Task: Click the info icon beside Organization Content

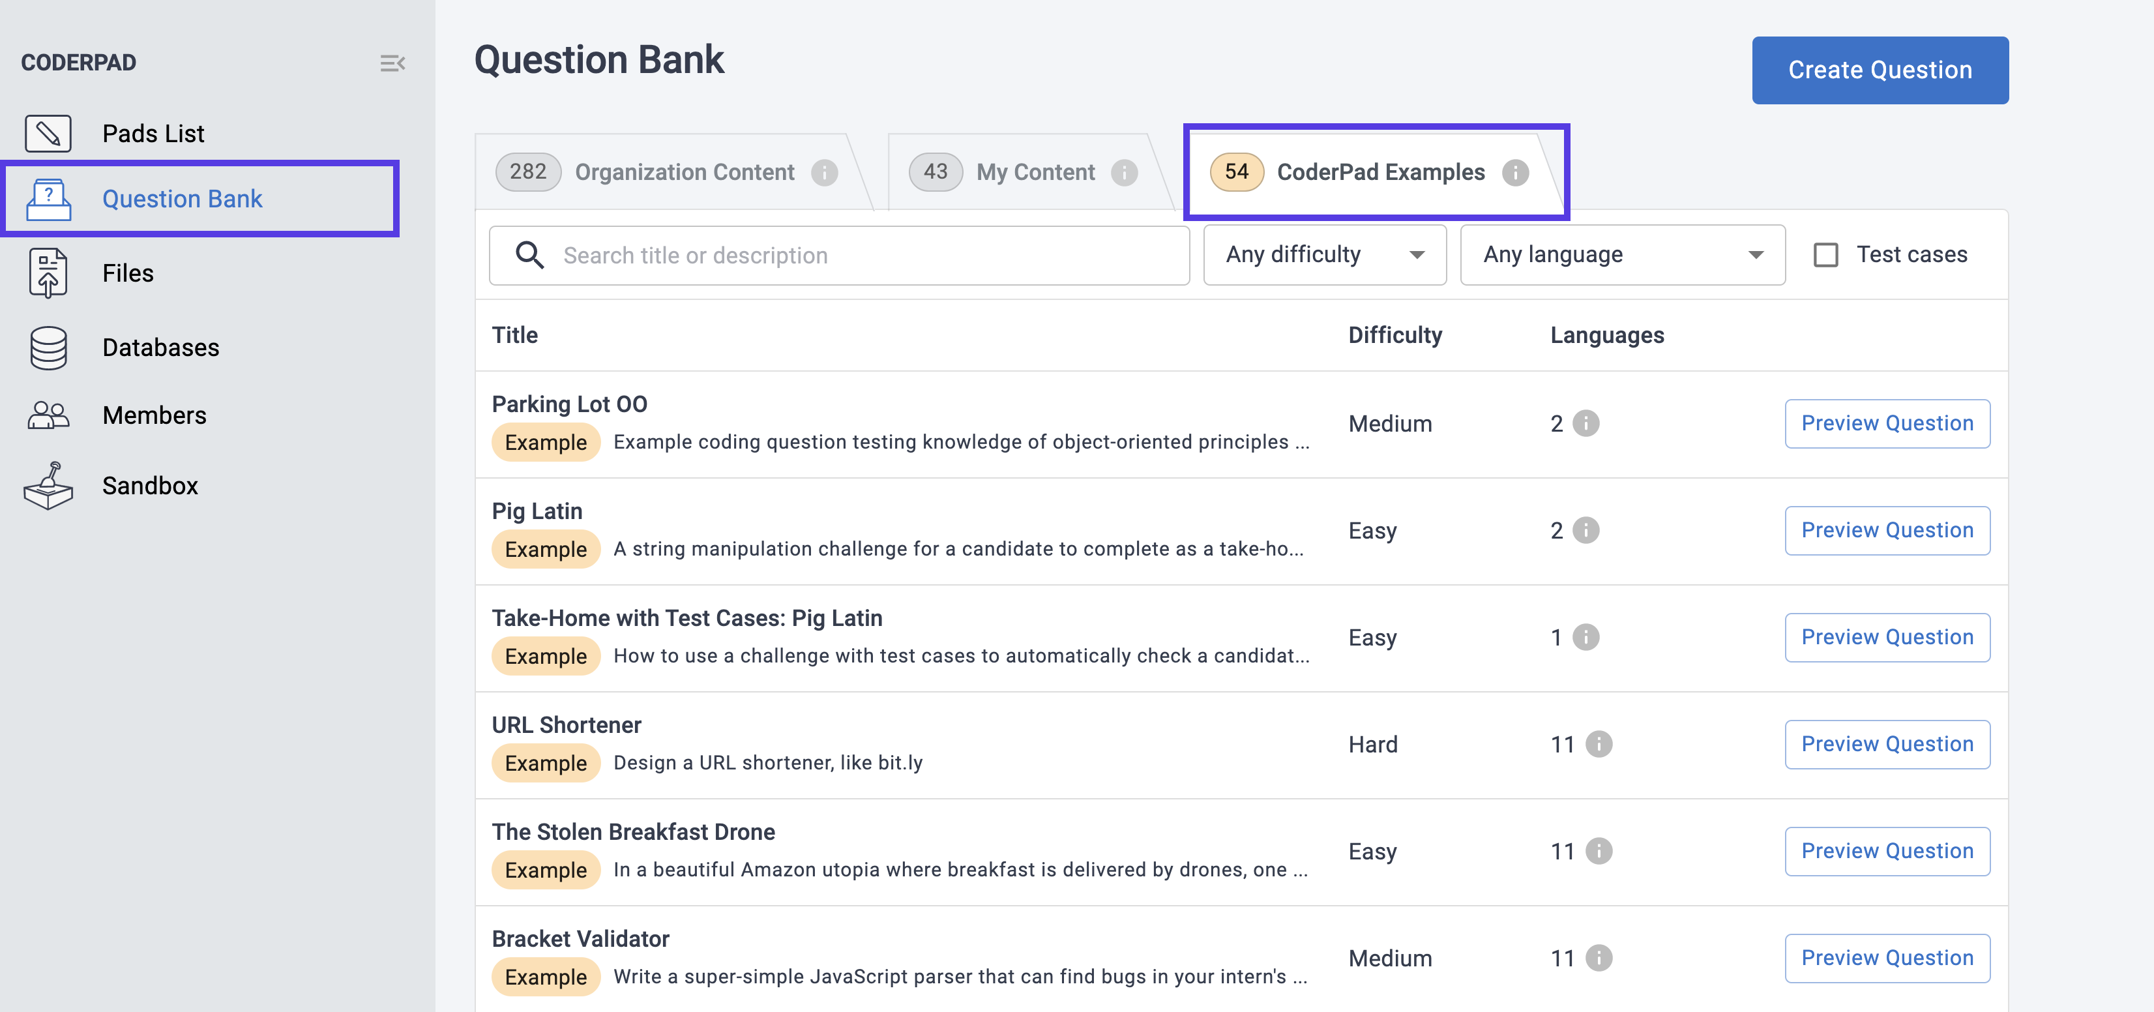Action: click(825, 172)
